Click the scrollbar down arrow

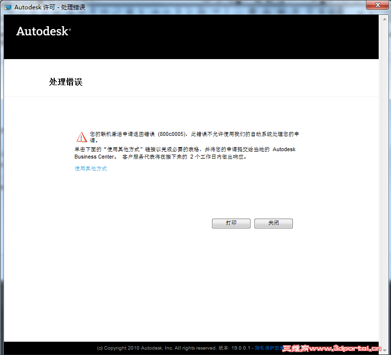pyautogui.click(x=385, y=350)
